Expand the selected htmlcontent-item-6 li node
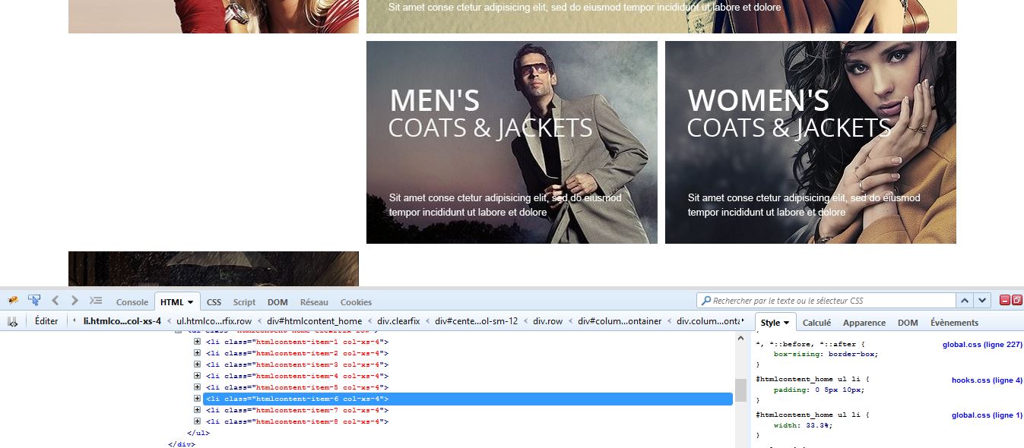The image size is (1024, 448). point(197,399)
